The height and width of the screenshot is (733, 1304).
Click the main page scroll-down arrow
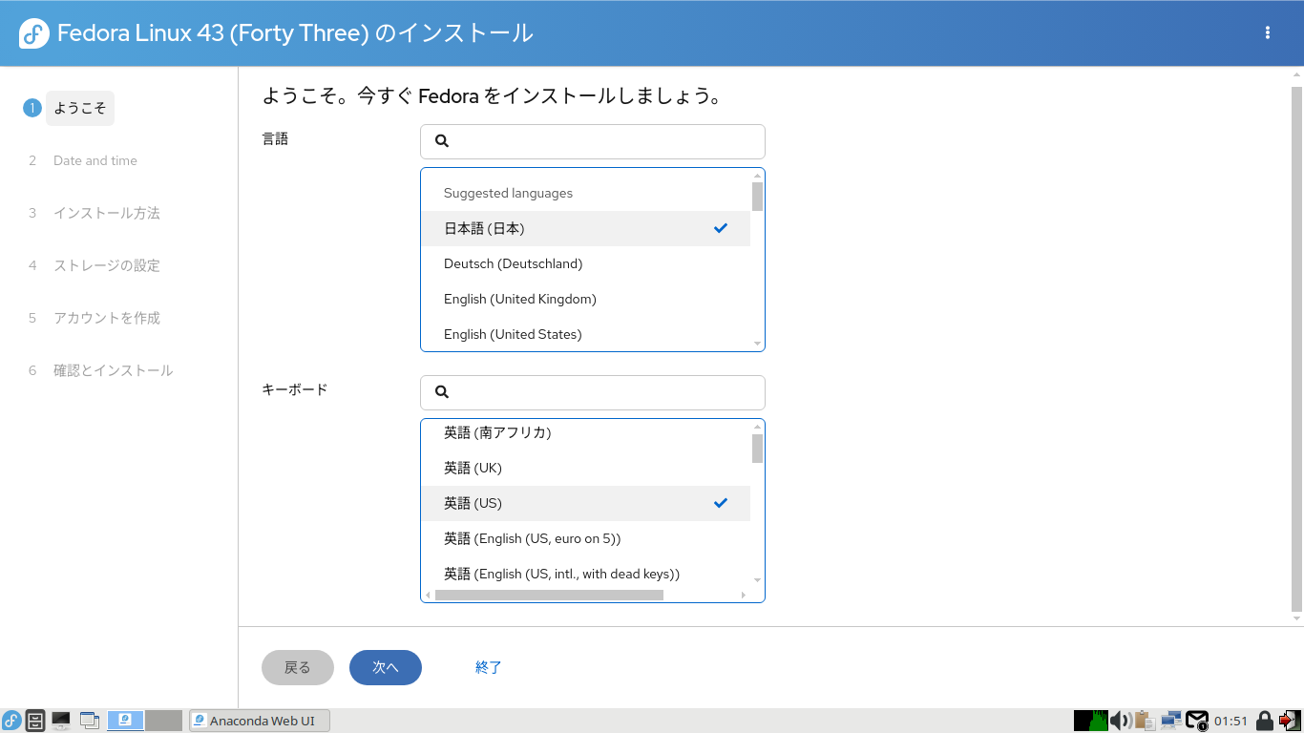tap(1296, 619)
